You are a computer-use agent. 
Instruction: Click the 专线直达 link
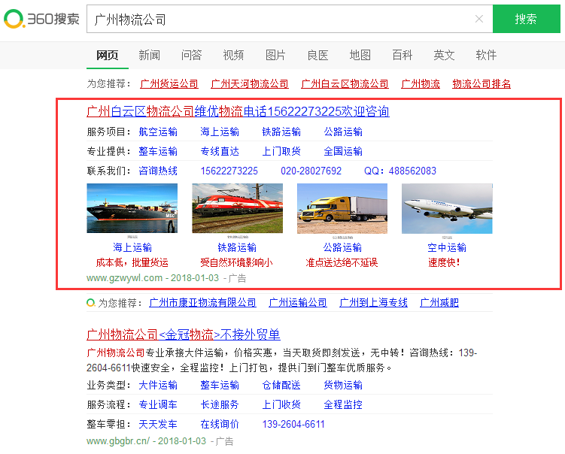click(220, 151)
